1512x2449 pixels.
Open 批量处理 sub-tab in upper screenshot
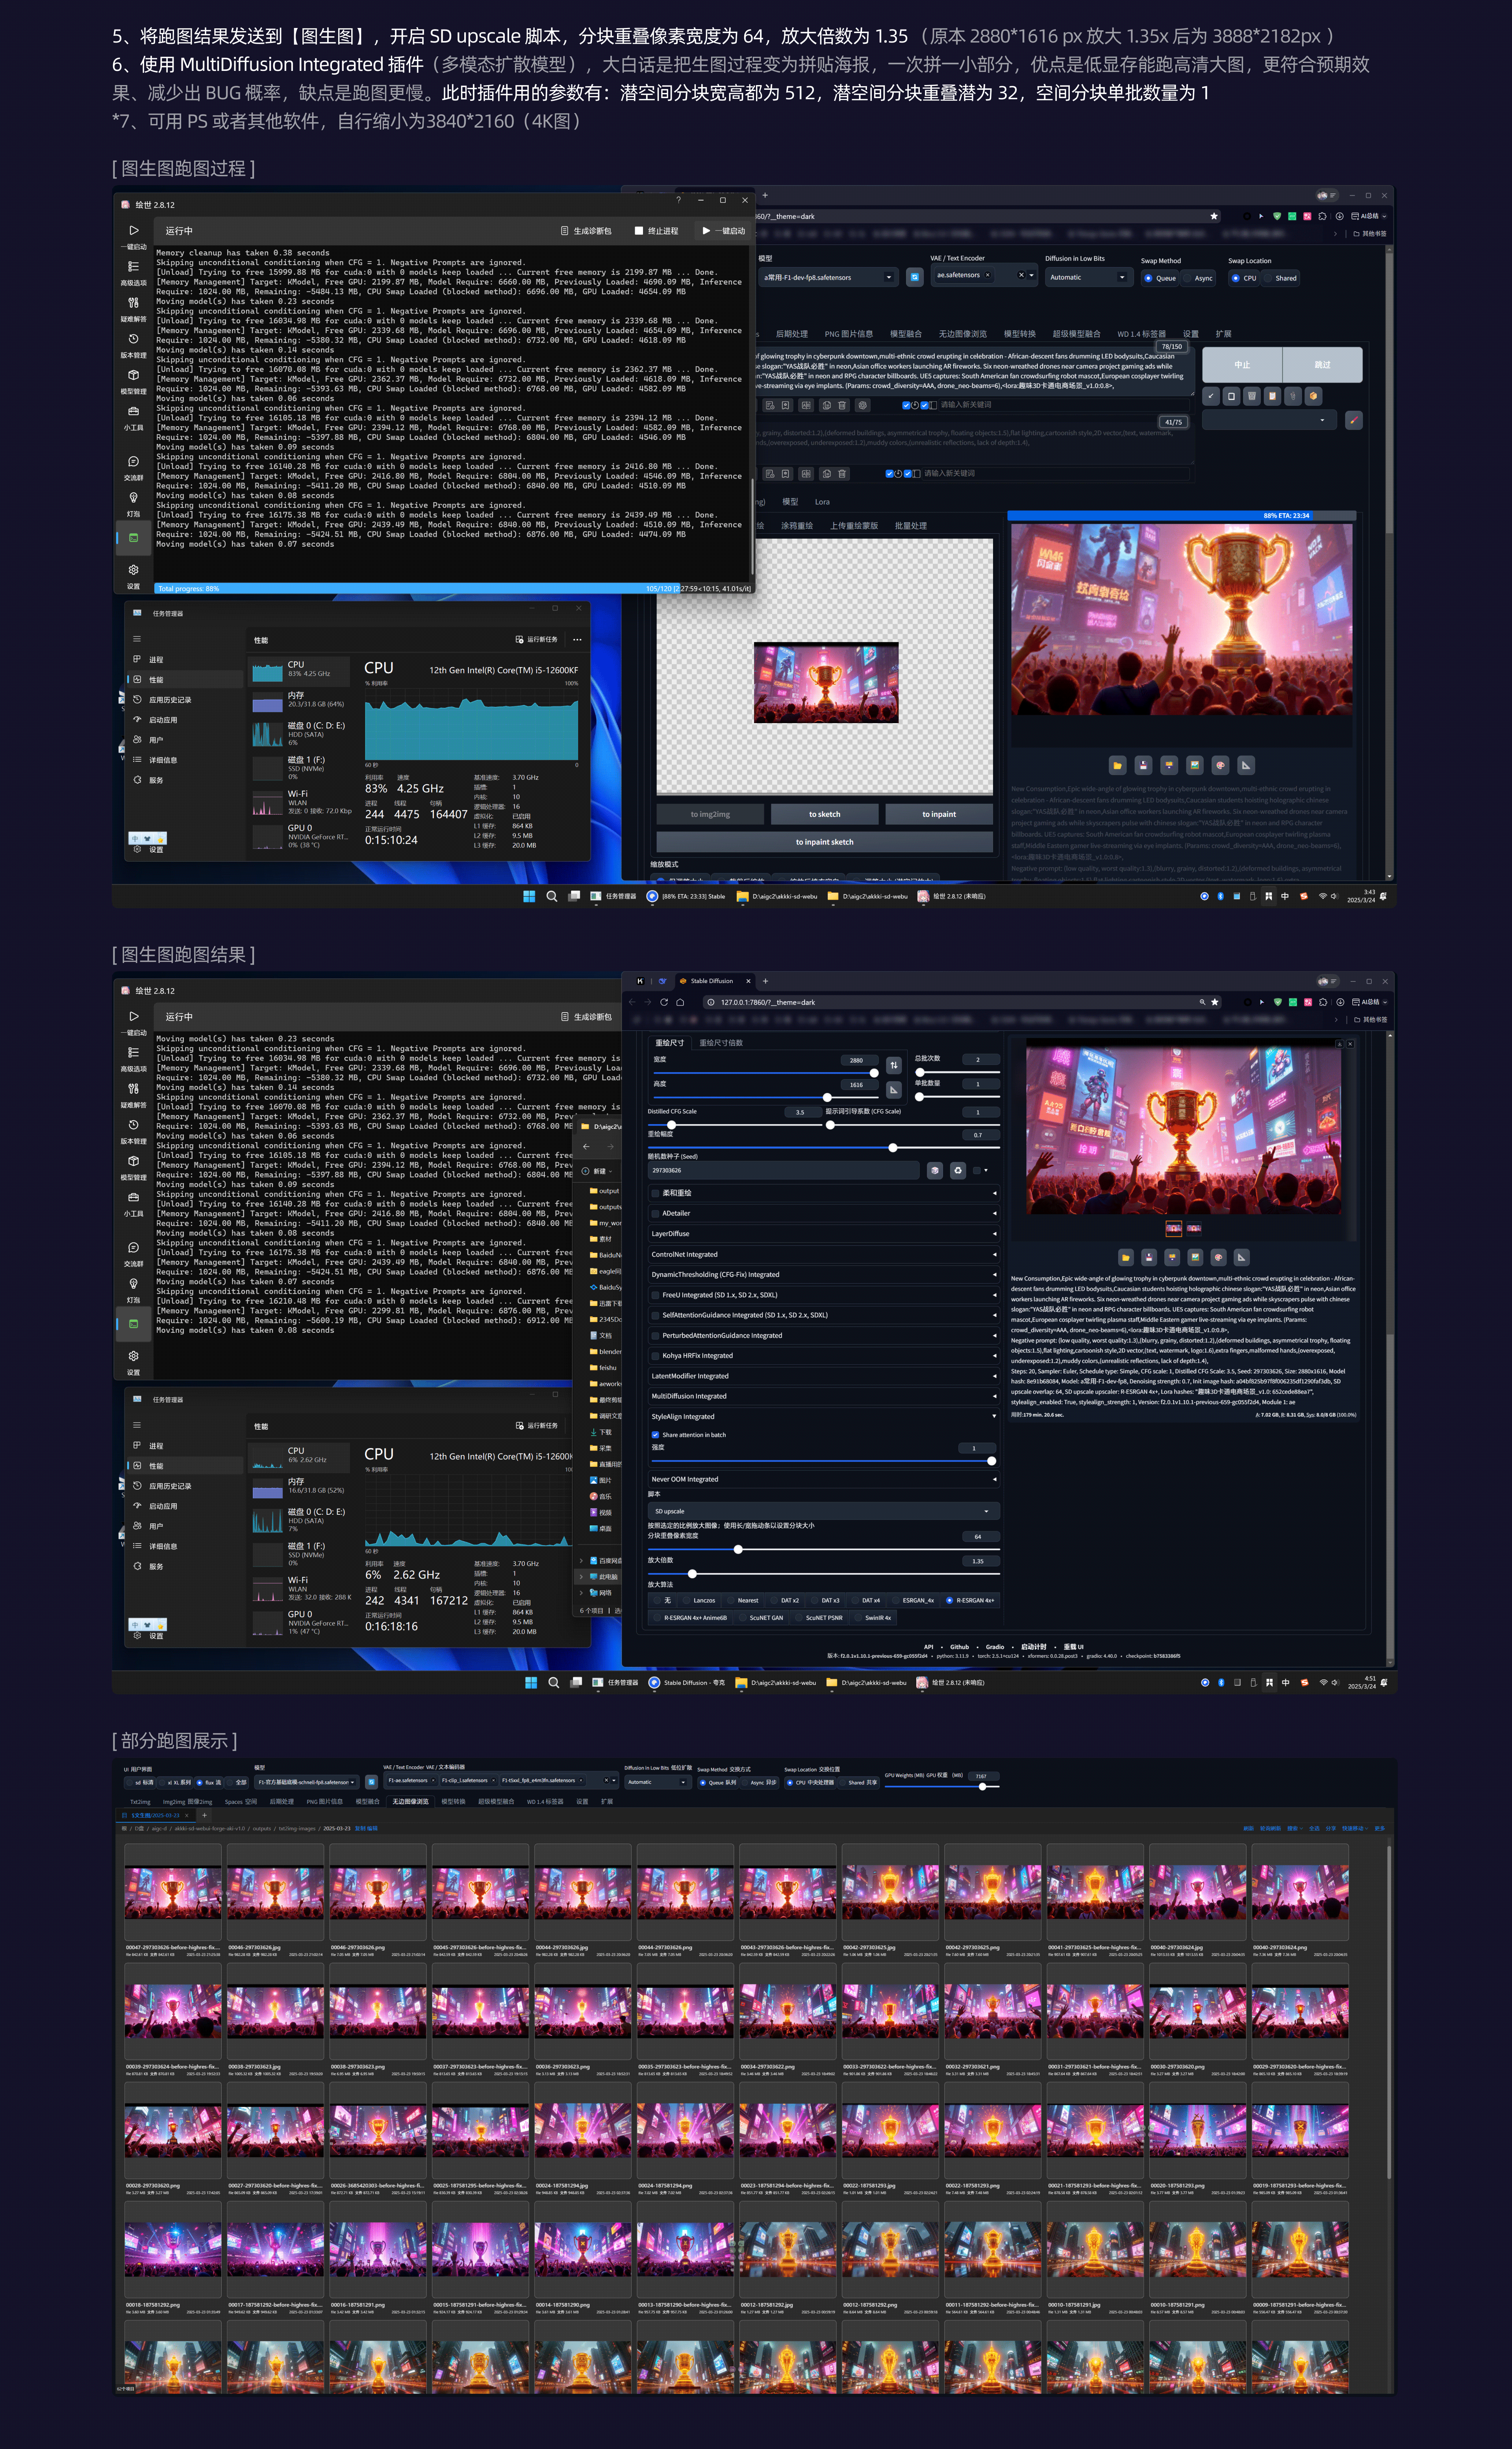pos(911,526)
